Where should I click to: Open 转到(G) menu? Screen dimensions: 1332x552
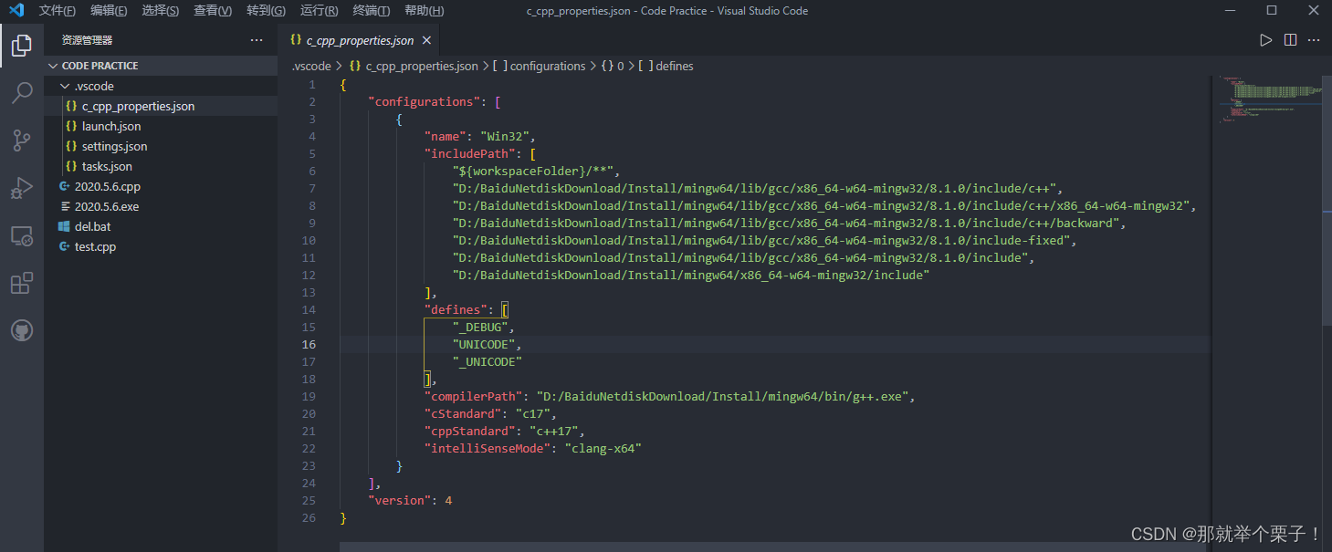pyautogui.click(x=266, y=11)
